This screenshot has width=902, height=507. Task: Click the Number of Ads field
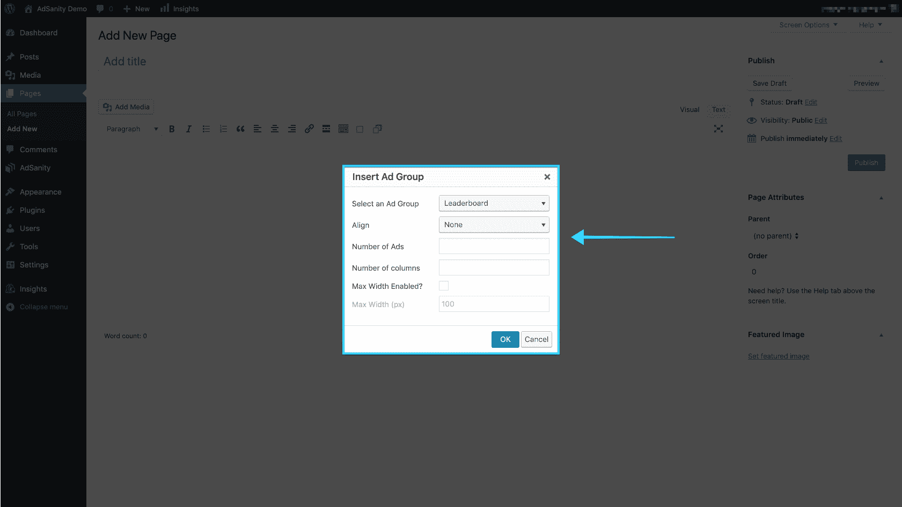(x=494, y=246)
